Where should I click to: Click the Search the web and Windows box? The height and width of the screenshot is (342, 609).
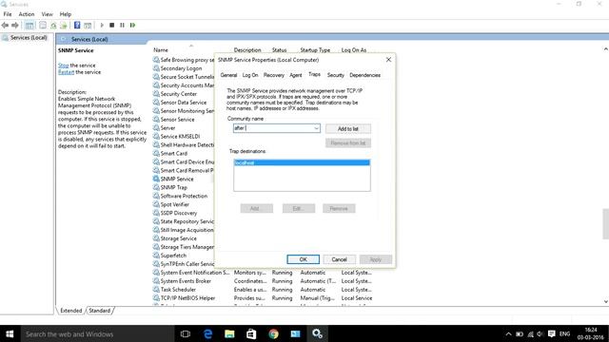(97, 333)
